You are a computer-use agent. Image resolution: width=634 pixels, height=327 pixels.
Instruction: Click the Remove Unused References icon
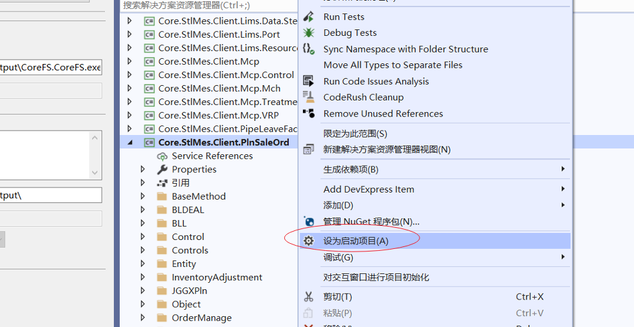pos(309,113)
